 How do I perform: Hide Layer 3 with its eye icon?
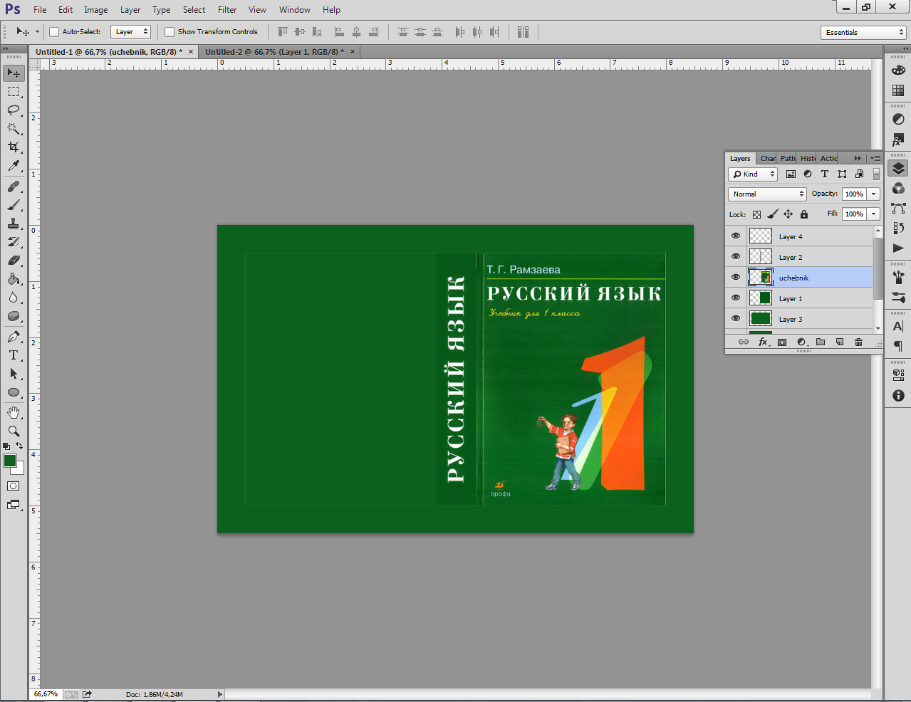[x=736, y=318]
